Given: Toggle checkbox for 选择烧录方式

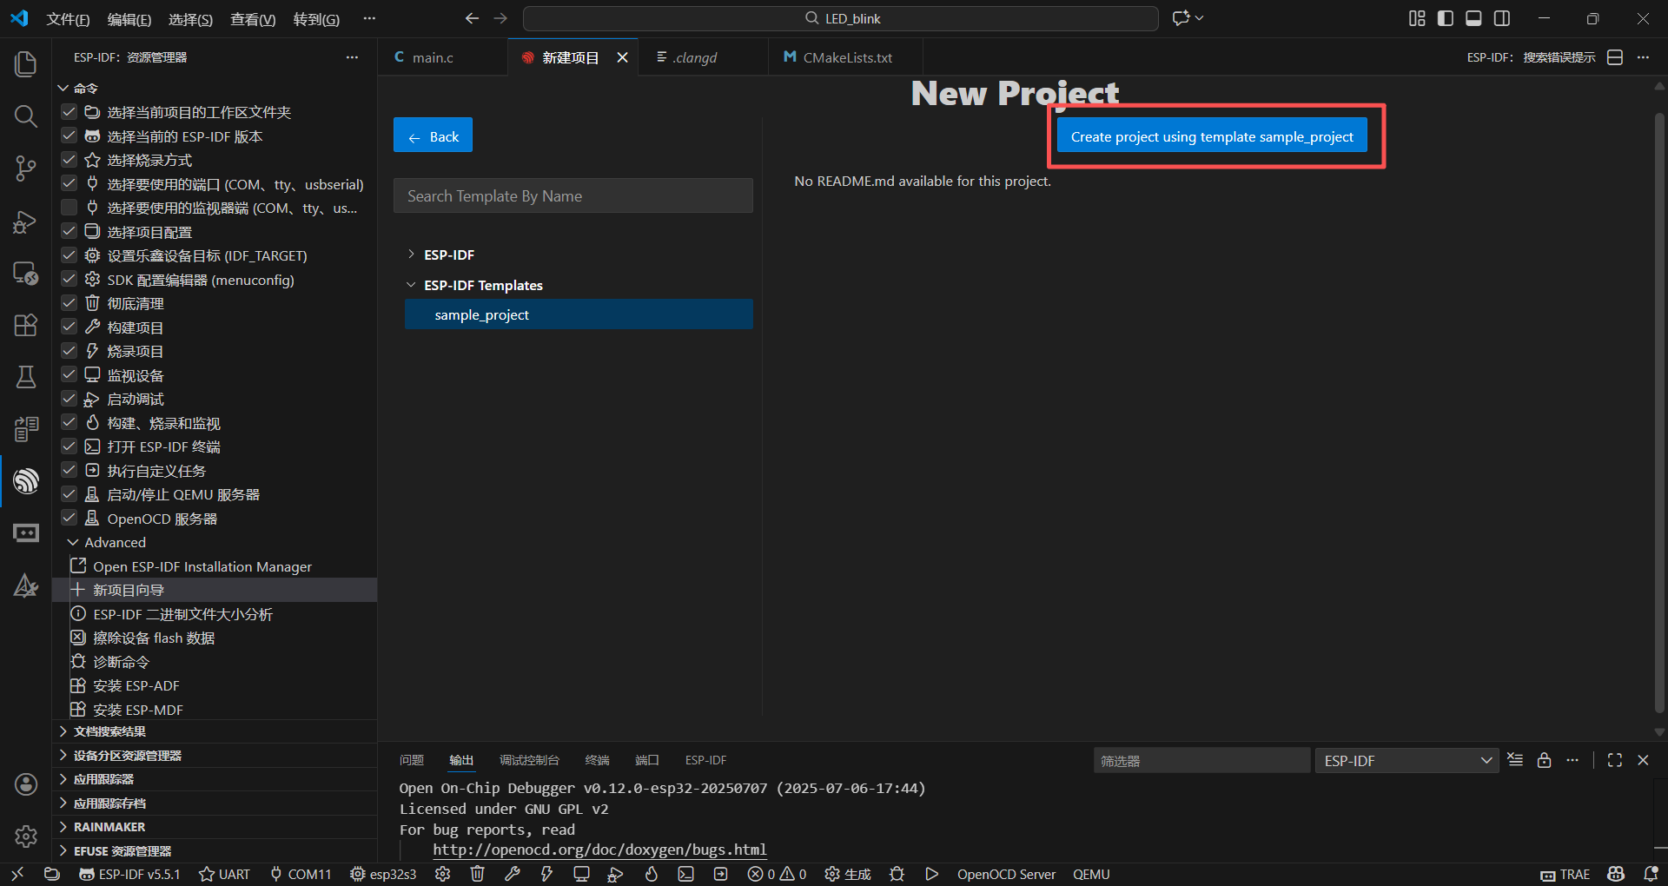Looking at the screenshot, I should (x=69, y=160).
